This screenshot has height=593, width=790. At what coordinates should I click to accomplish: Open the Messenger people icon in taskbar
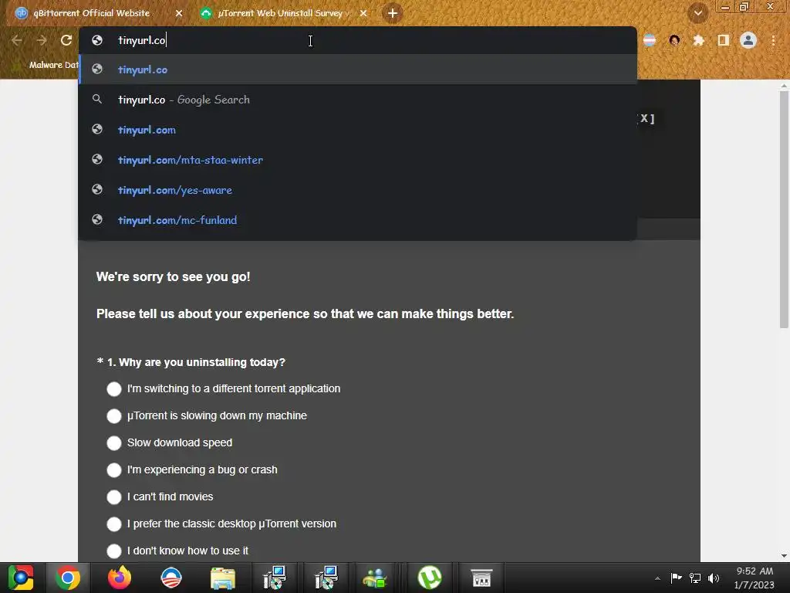(375, 578)
